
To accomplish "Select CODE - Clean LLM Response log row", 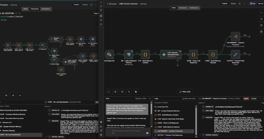I will pyautogui.click(x=174, y=123).
